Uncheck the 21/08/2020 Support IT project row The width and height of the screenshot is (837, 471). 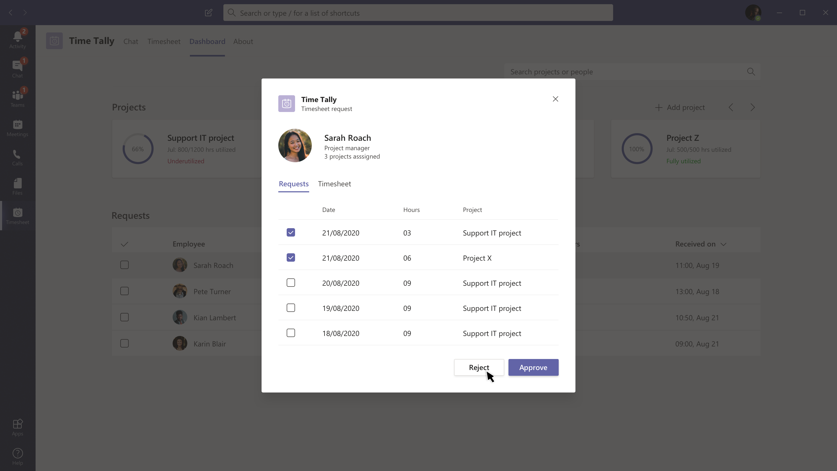[x=291, y=232]
